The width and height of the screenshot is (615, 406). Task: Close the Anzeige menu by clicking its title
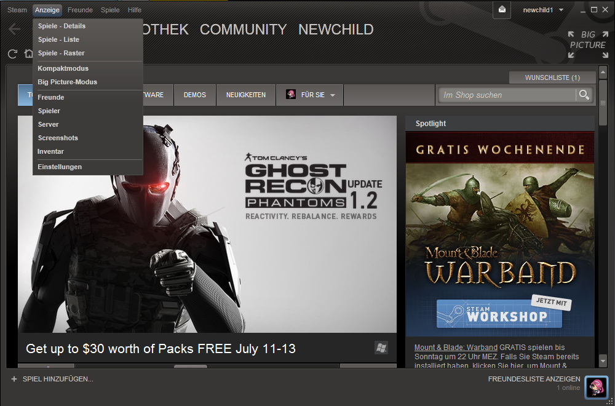47,10
